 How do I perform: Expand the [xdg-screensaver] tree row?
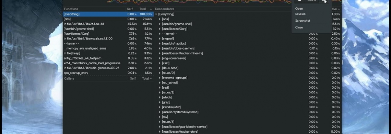click(160, 58)
